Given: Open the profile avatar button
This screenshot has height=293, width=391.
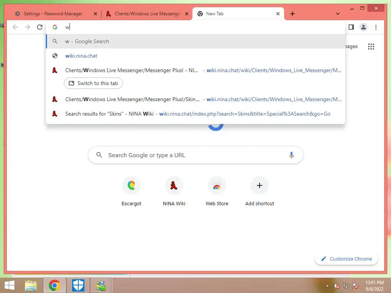Looking at the screenshot, I should pos(364,27).
